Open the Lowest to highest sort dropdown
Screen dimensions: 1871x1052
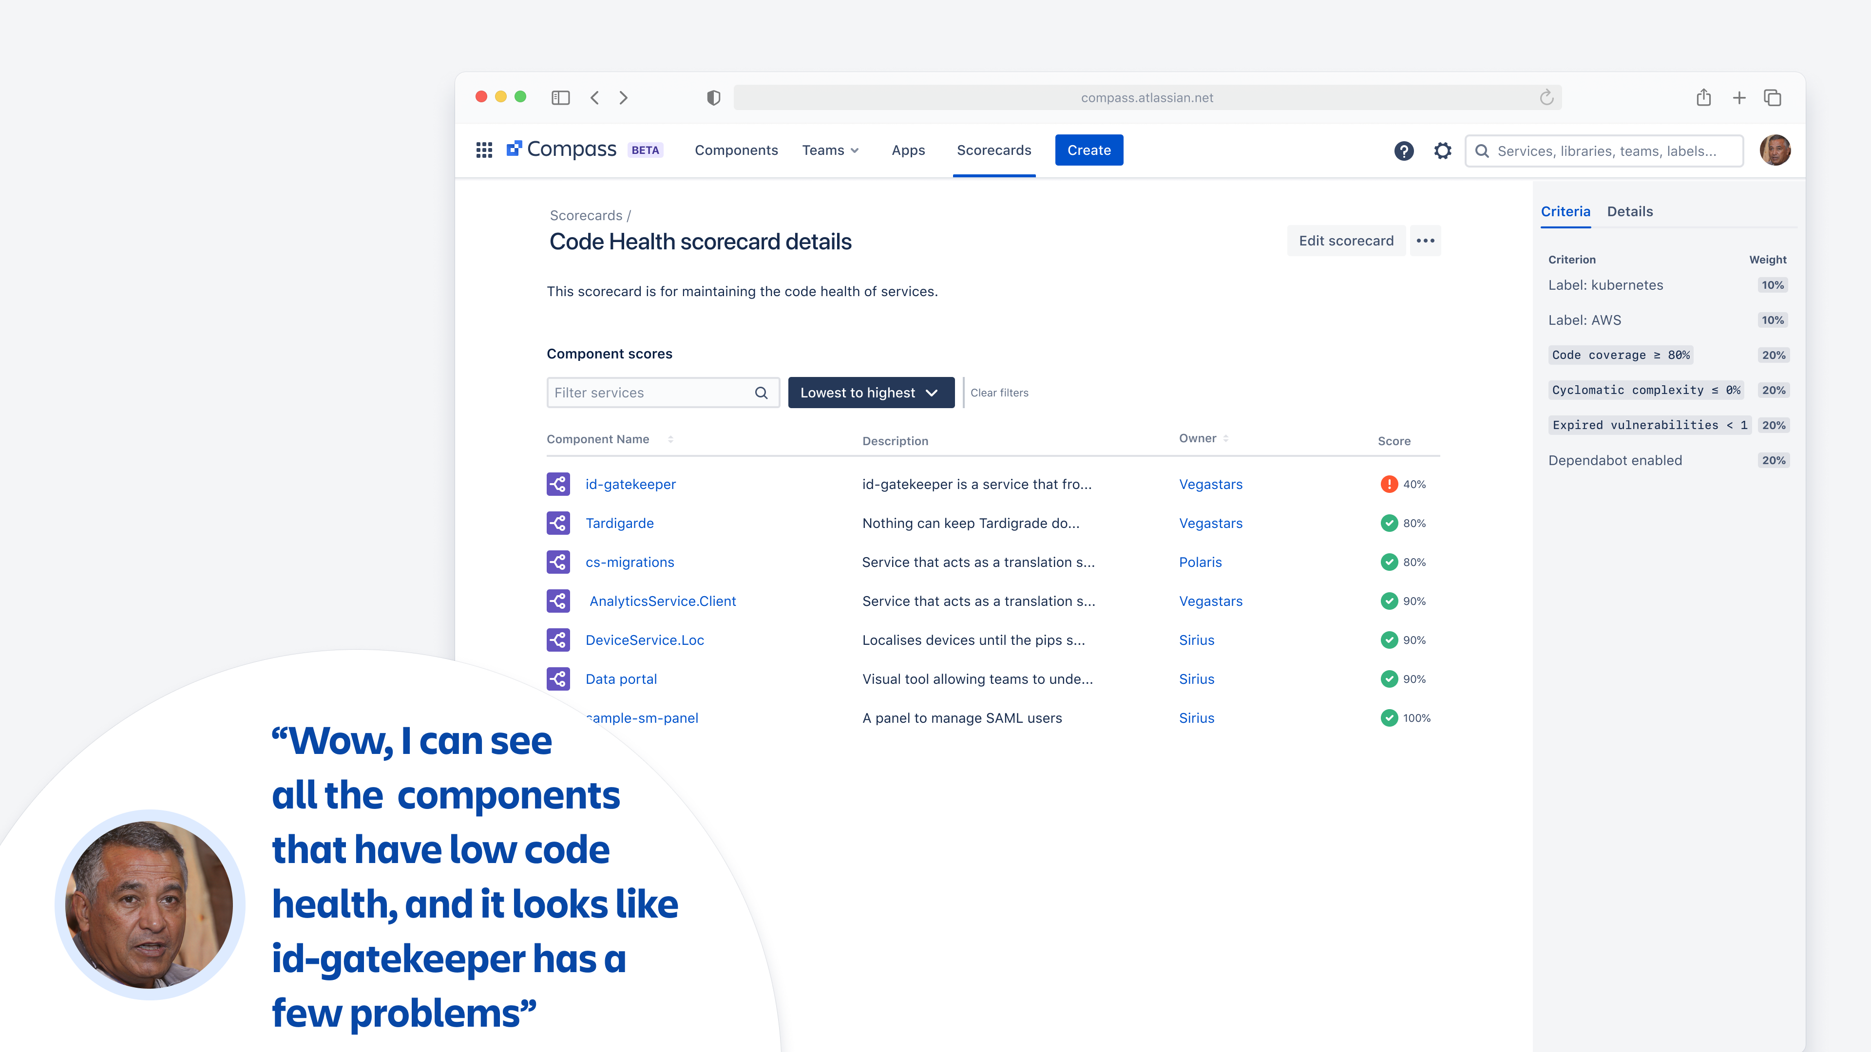pos(871,393)
